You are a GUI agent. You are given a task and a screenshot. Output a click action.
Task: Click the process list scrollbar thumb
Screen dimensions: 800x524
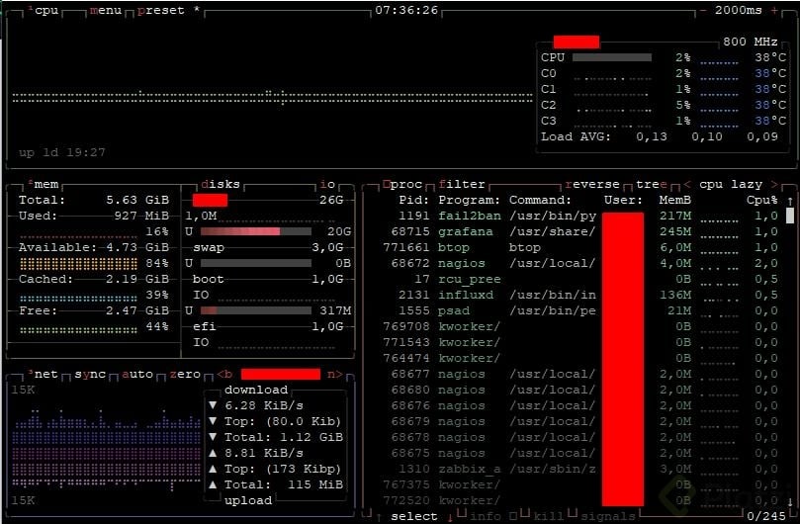tap(790, 216)
